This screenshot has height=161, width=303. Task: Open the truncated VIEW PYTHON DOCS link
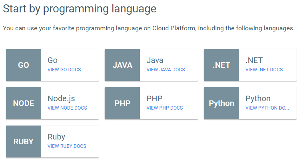(267, 108)
